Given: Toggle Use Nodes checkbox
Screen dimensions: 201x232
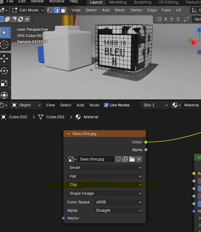Looking at the screenshot, I should 106,105.
